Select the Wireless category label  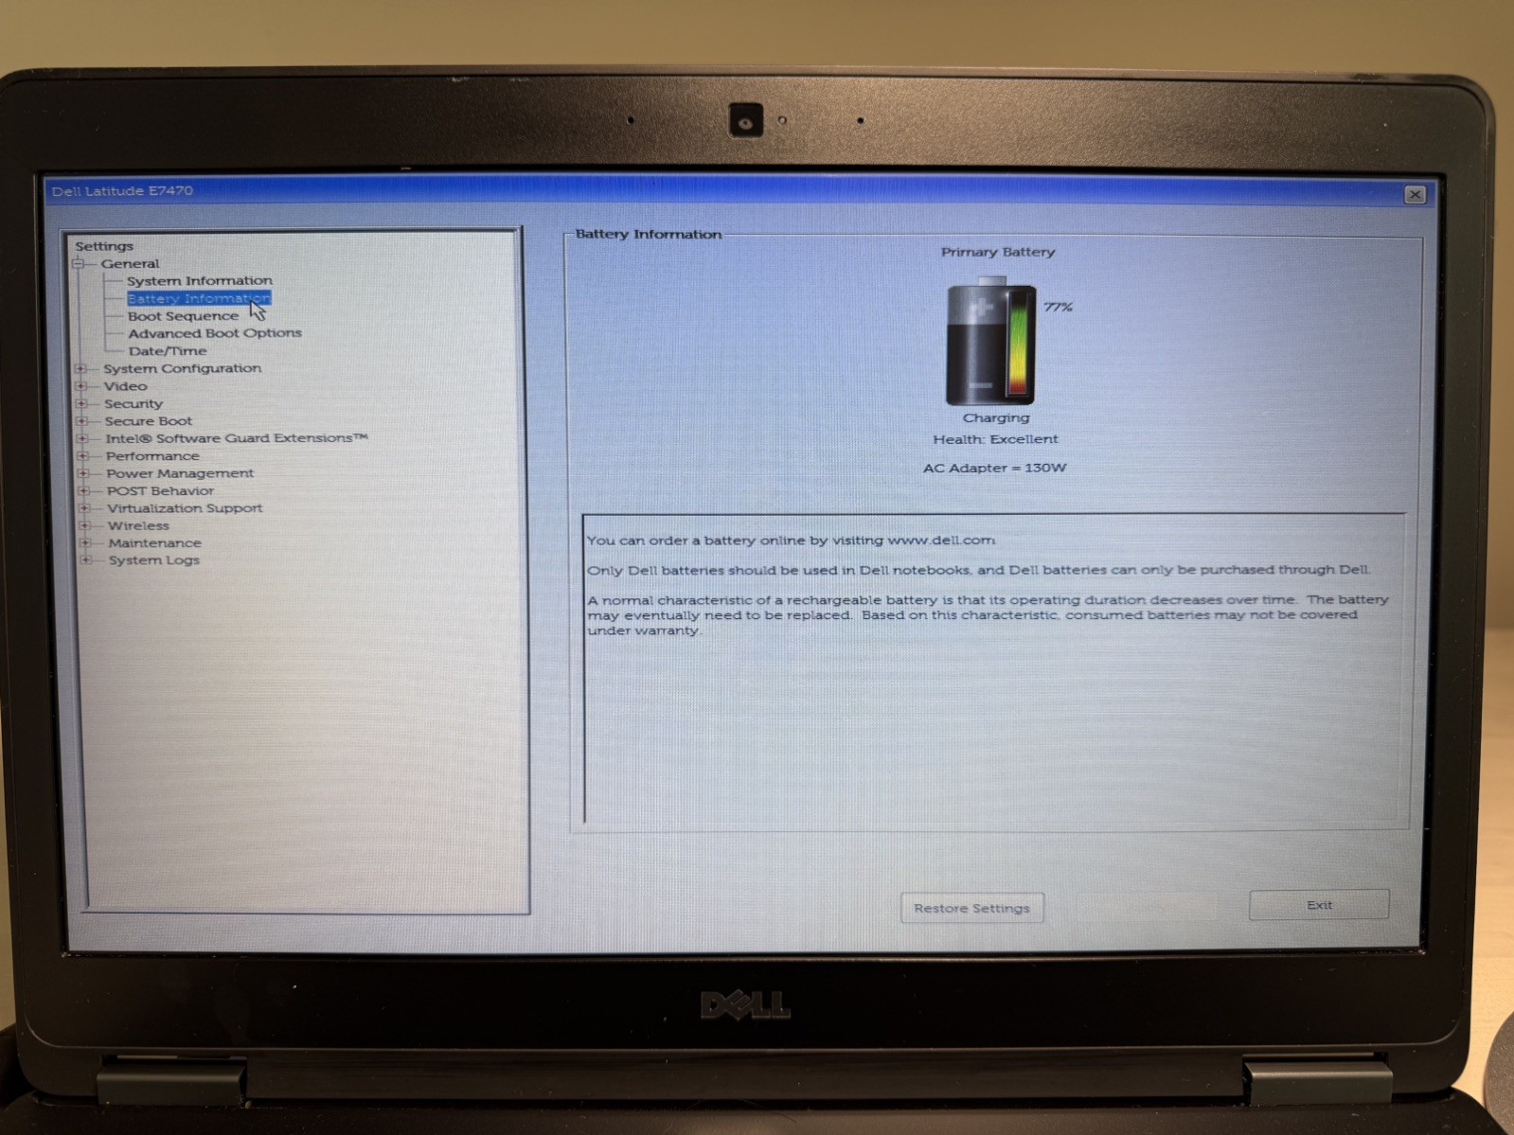(138, 526)
